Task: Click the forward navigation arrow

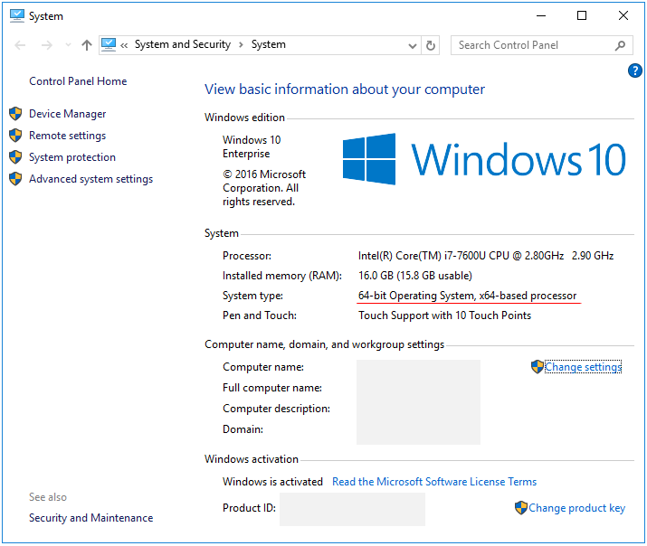Action: coord(47,45)
